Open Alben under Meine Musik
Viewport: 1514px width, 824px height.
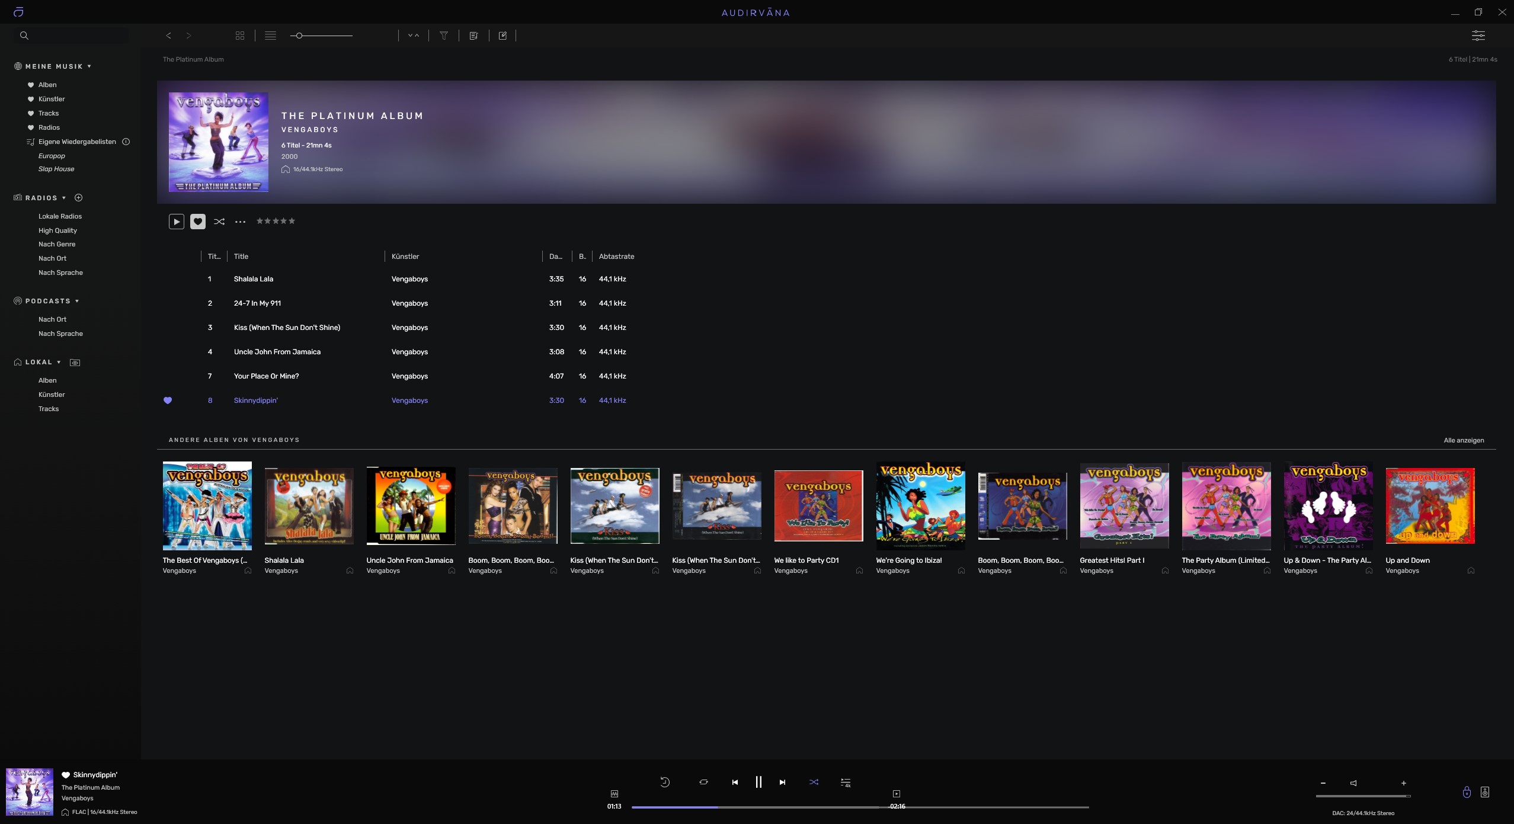[x=47, y=85]
